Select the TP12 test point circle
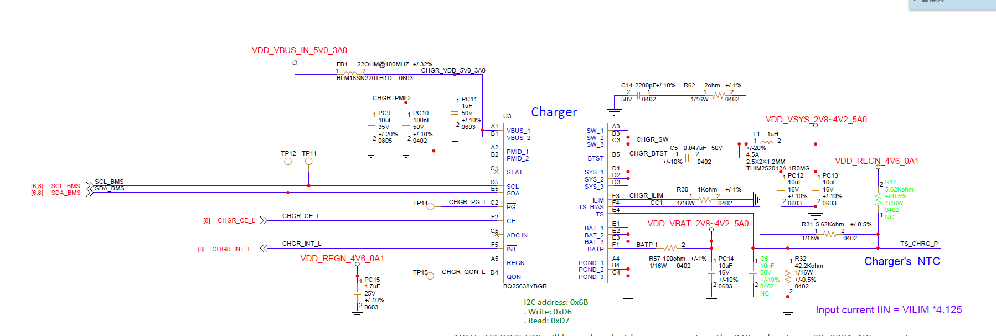This screenshot has width=996, height=336. [288, 162]
